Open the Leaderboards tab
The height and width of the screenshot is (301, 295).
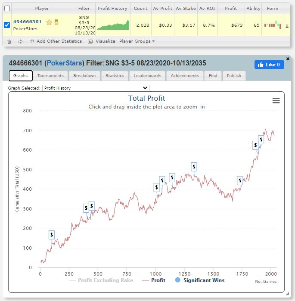point(147,76)
